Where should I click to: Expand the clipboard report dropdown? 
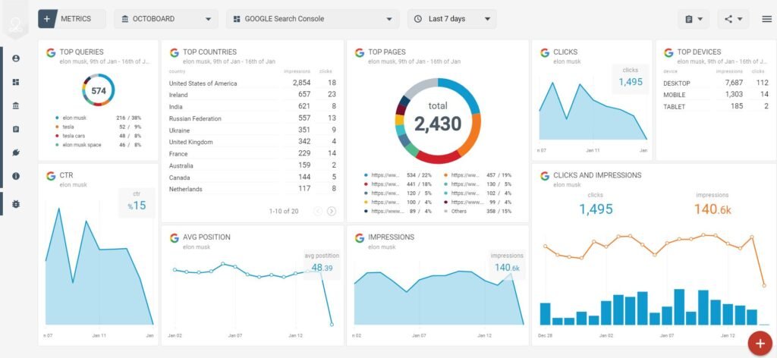point(694,19)
